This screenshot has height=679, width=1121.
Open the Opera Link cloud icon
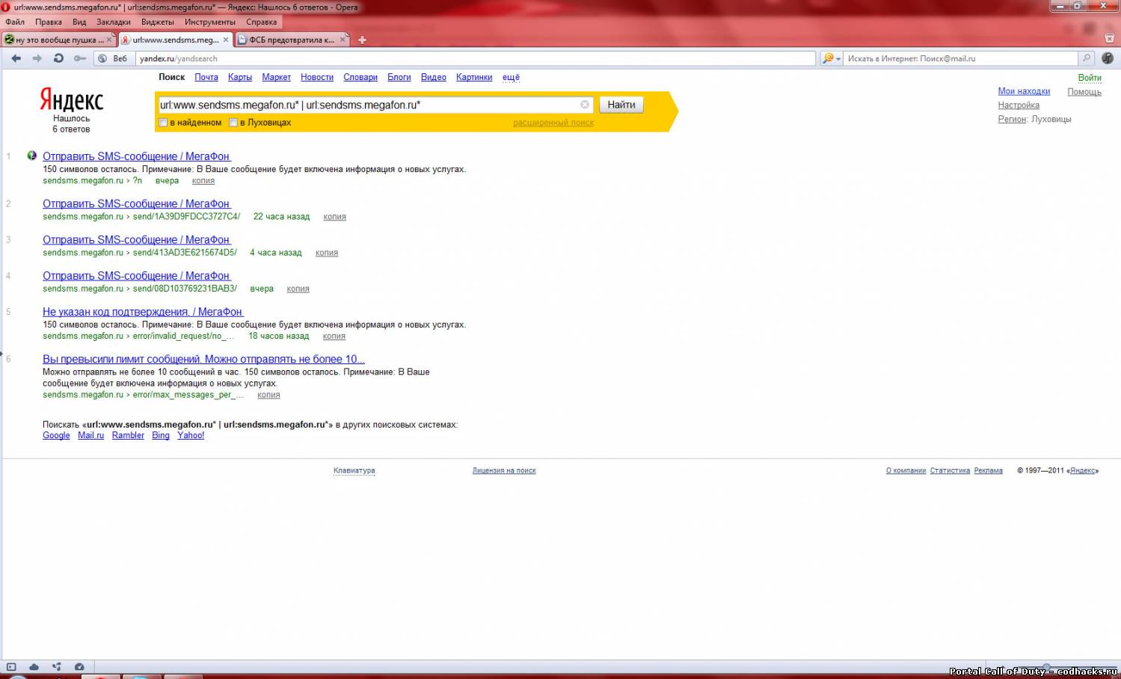point(34,666)
